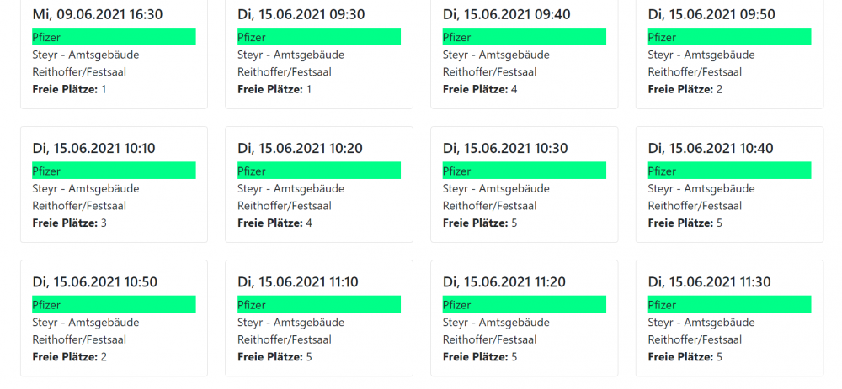Click Freie Plätze: 4 on the 10:20 card
842x389 pixels.
274,223
